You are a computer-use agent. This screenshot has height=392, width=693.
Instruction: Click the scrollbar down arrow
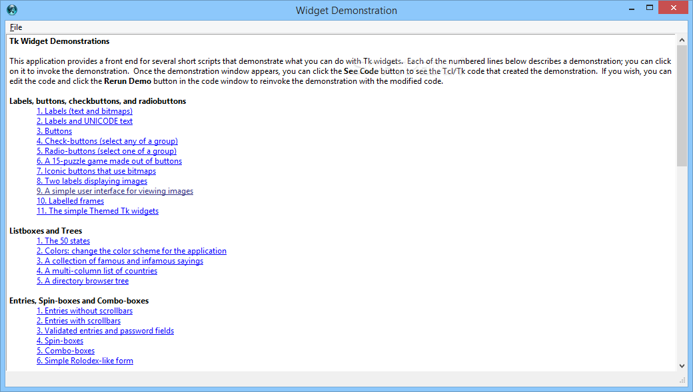(x=682, y=365)
